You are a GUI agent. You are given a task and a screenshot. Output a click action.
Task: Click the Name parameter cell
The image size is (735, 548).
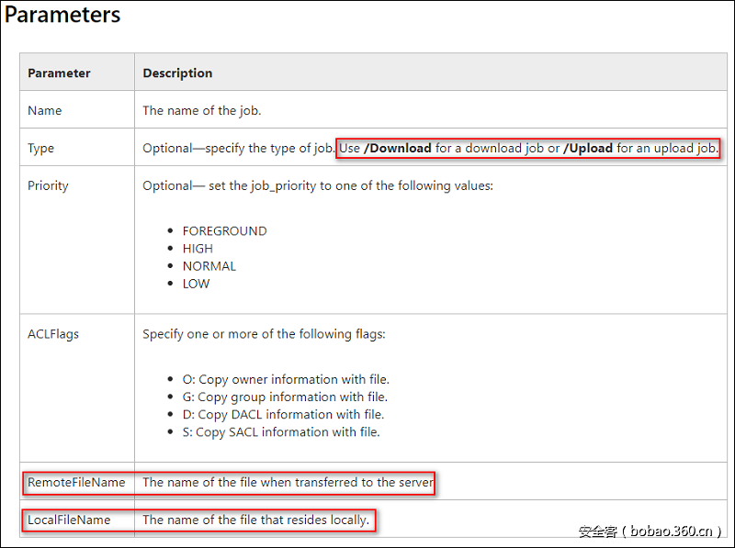[x=45, y=110]
